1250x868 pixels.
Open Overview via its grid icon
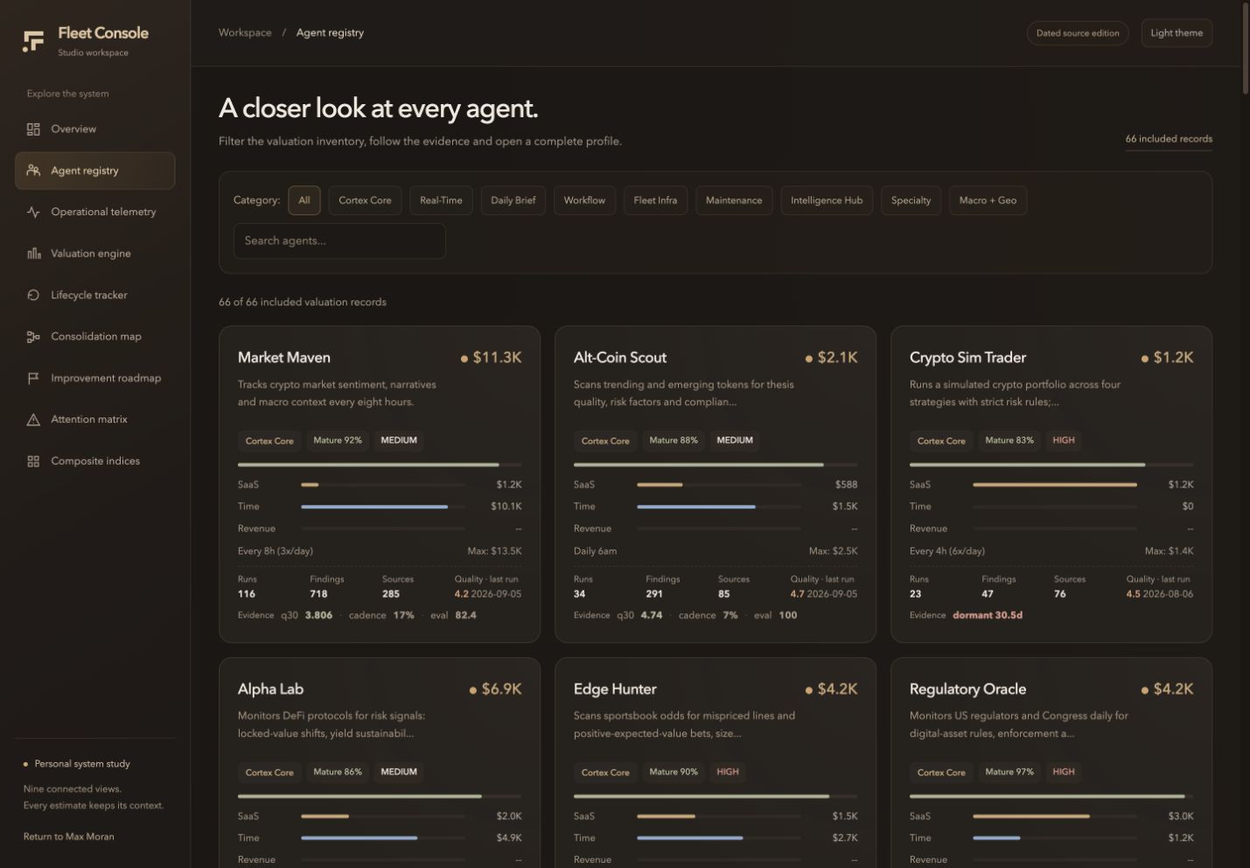[x=33, y=129]
